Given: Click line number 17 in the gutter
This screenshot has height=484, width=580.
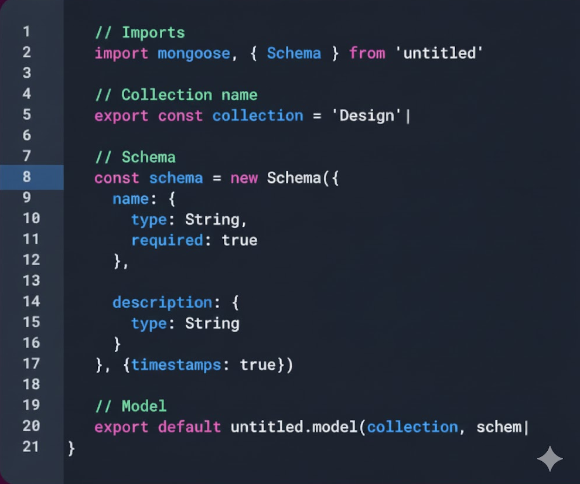Looking at the screenshot, I should 31,364.
